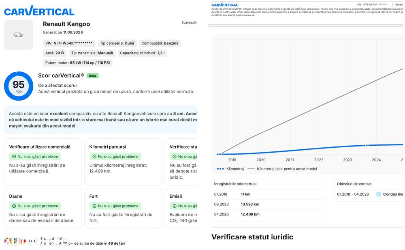Viewport: 405px width, 250px height.
Task: Click the 48 de țări text at bottom
Action: (x=117, y=243)
